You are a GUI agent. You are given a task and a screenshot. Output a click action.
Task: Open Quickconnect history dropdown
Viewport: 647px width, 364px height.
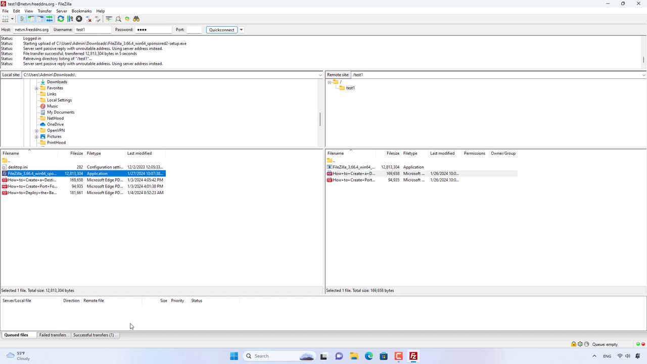click(241, 30)
